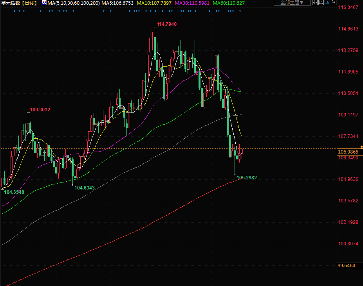Viewport: 363px width, 286px height.
Task: Open the 全部主题 dropdown
Action: pyautogui.click(x=292, y=3)
